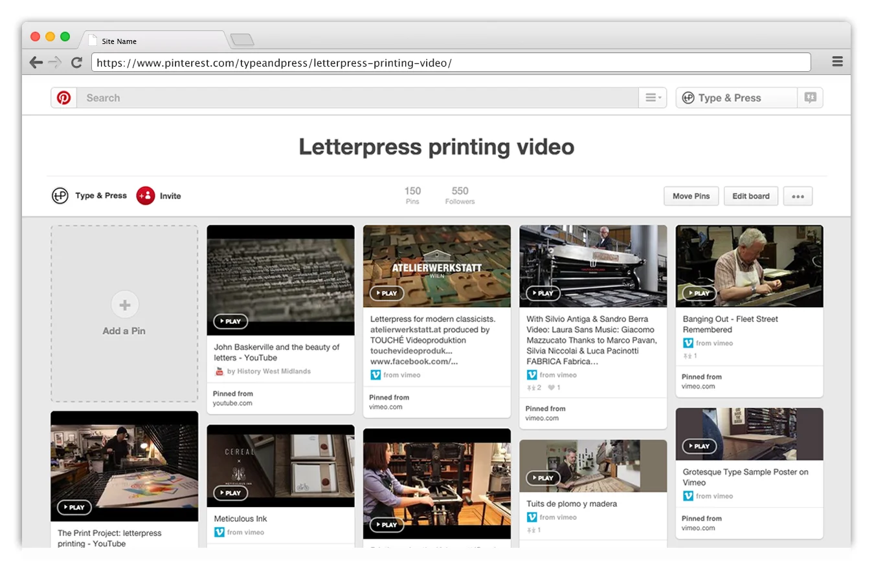This screenshot has width=874, height=582.
Task: Play the Tuits de plomo y madera video
Action: coord(543,478)
